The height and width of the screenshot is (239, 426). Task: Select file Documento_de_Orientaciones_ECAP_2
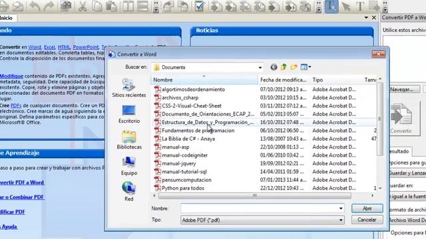click(208, 114)
